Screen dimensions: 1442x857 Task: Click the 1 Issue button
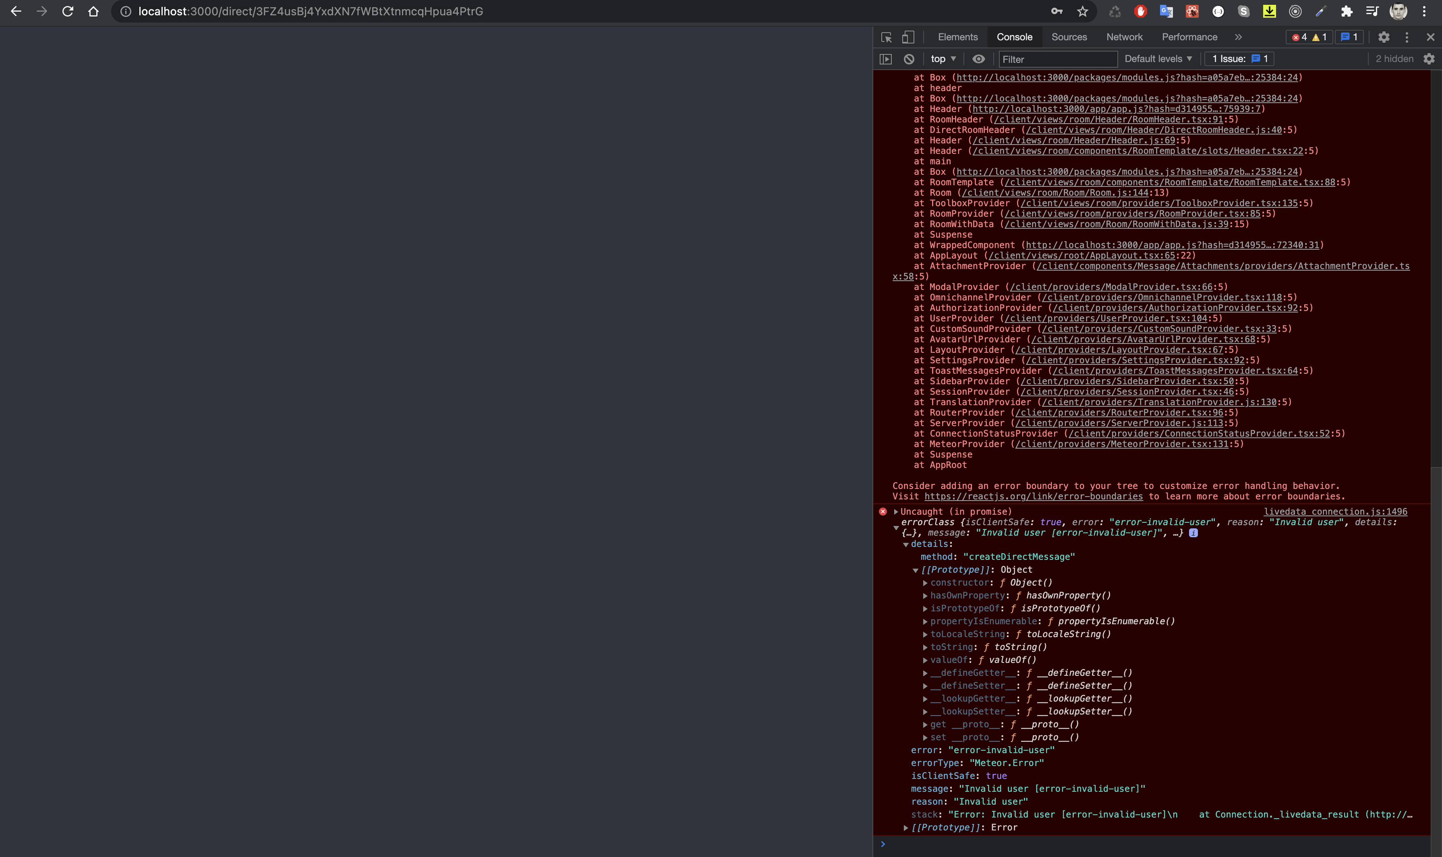point(1239,59)
